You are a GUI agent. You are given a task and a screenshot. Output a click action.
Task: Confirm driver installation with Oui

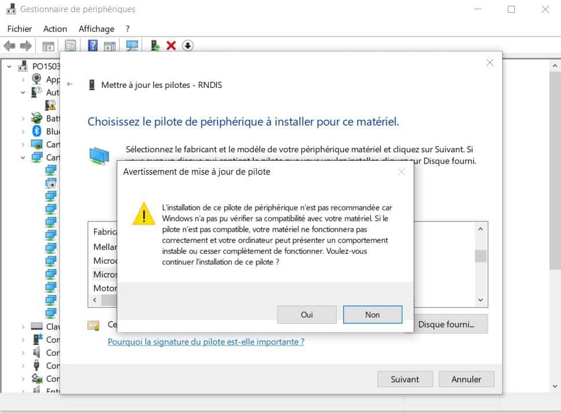point(307,315)
